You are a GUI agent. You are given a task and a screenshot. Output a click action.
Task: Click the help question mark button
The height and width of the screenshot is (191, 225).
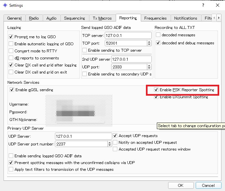tap(203, 5)
